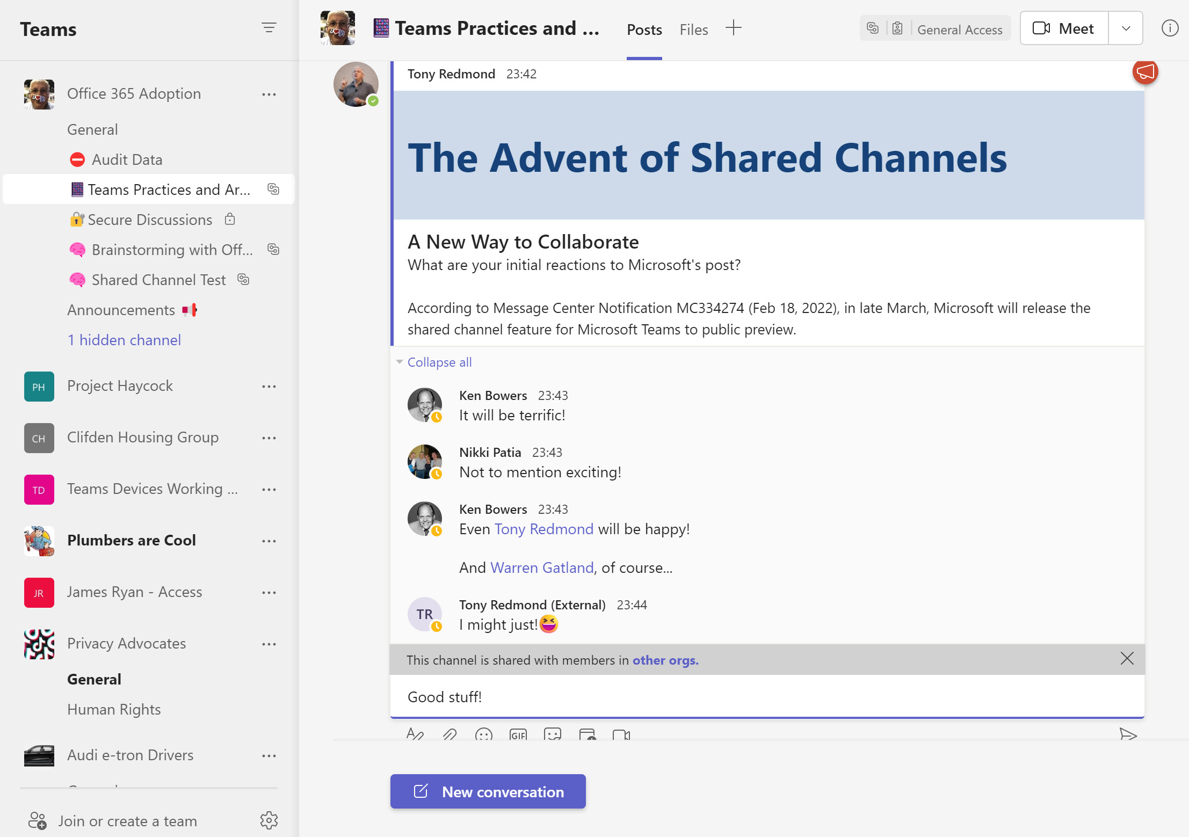Open more options for Clifden Housing Group

(269, 438)
